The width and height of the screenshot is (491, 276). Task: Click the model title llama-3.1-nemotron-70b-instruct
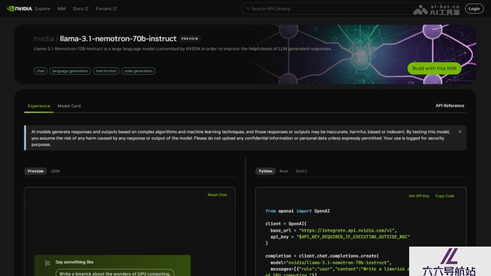click(x=118, y=39)
